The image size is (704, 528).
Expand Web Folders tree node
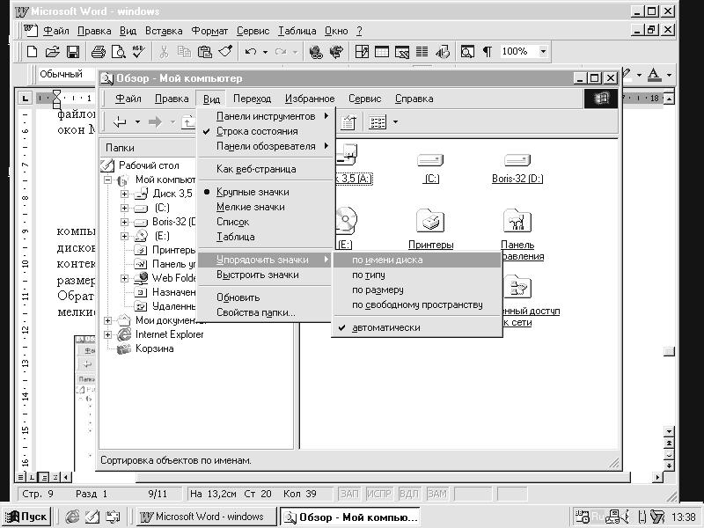click(124, 278)
